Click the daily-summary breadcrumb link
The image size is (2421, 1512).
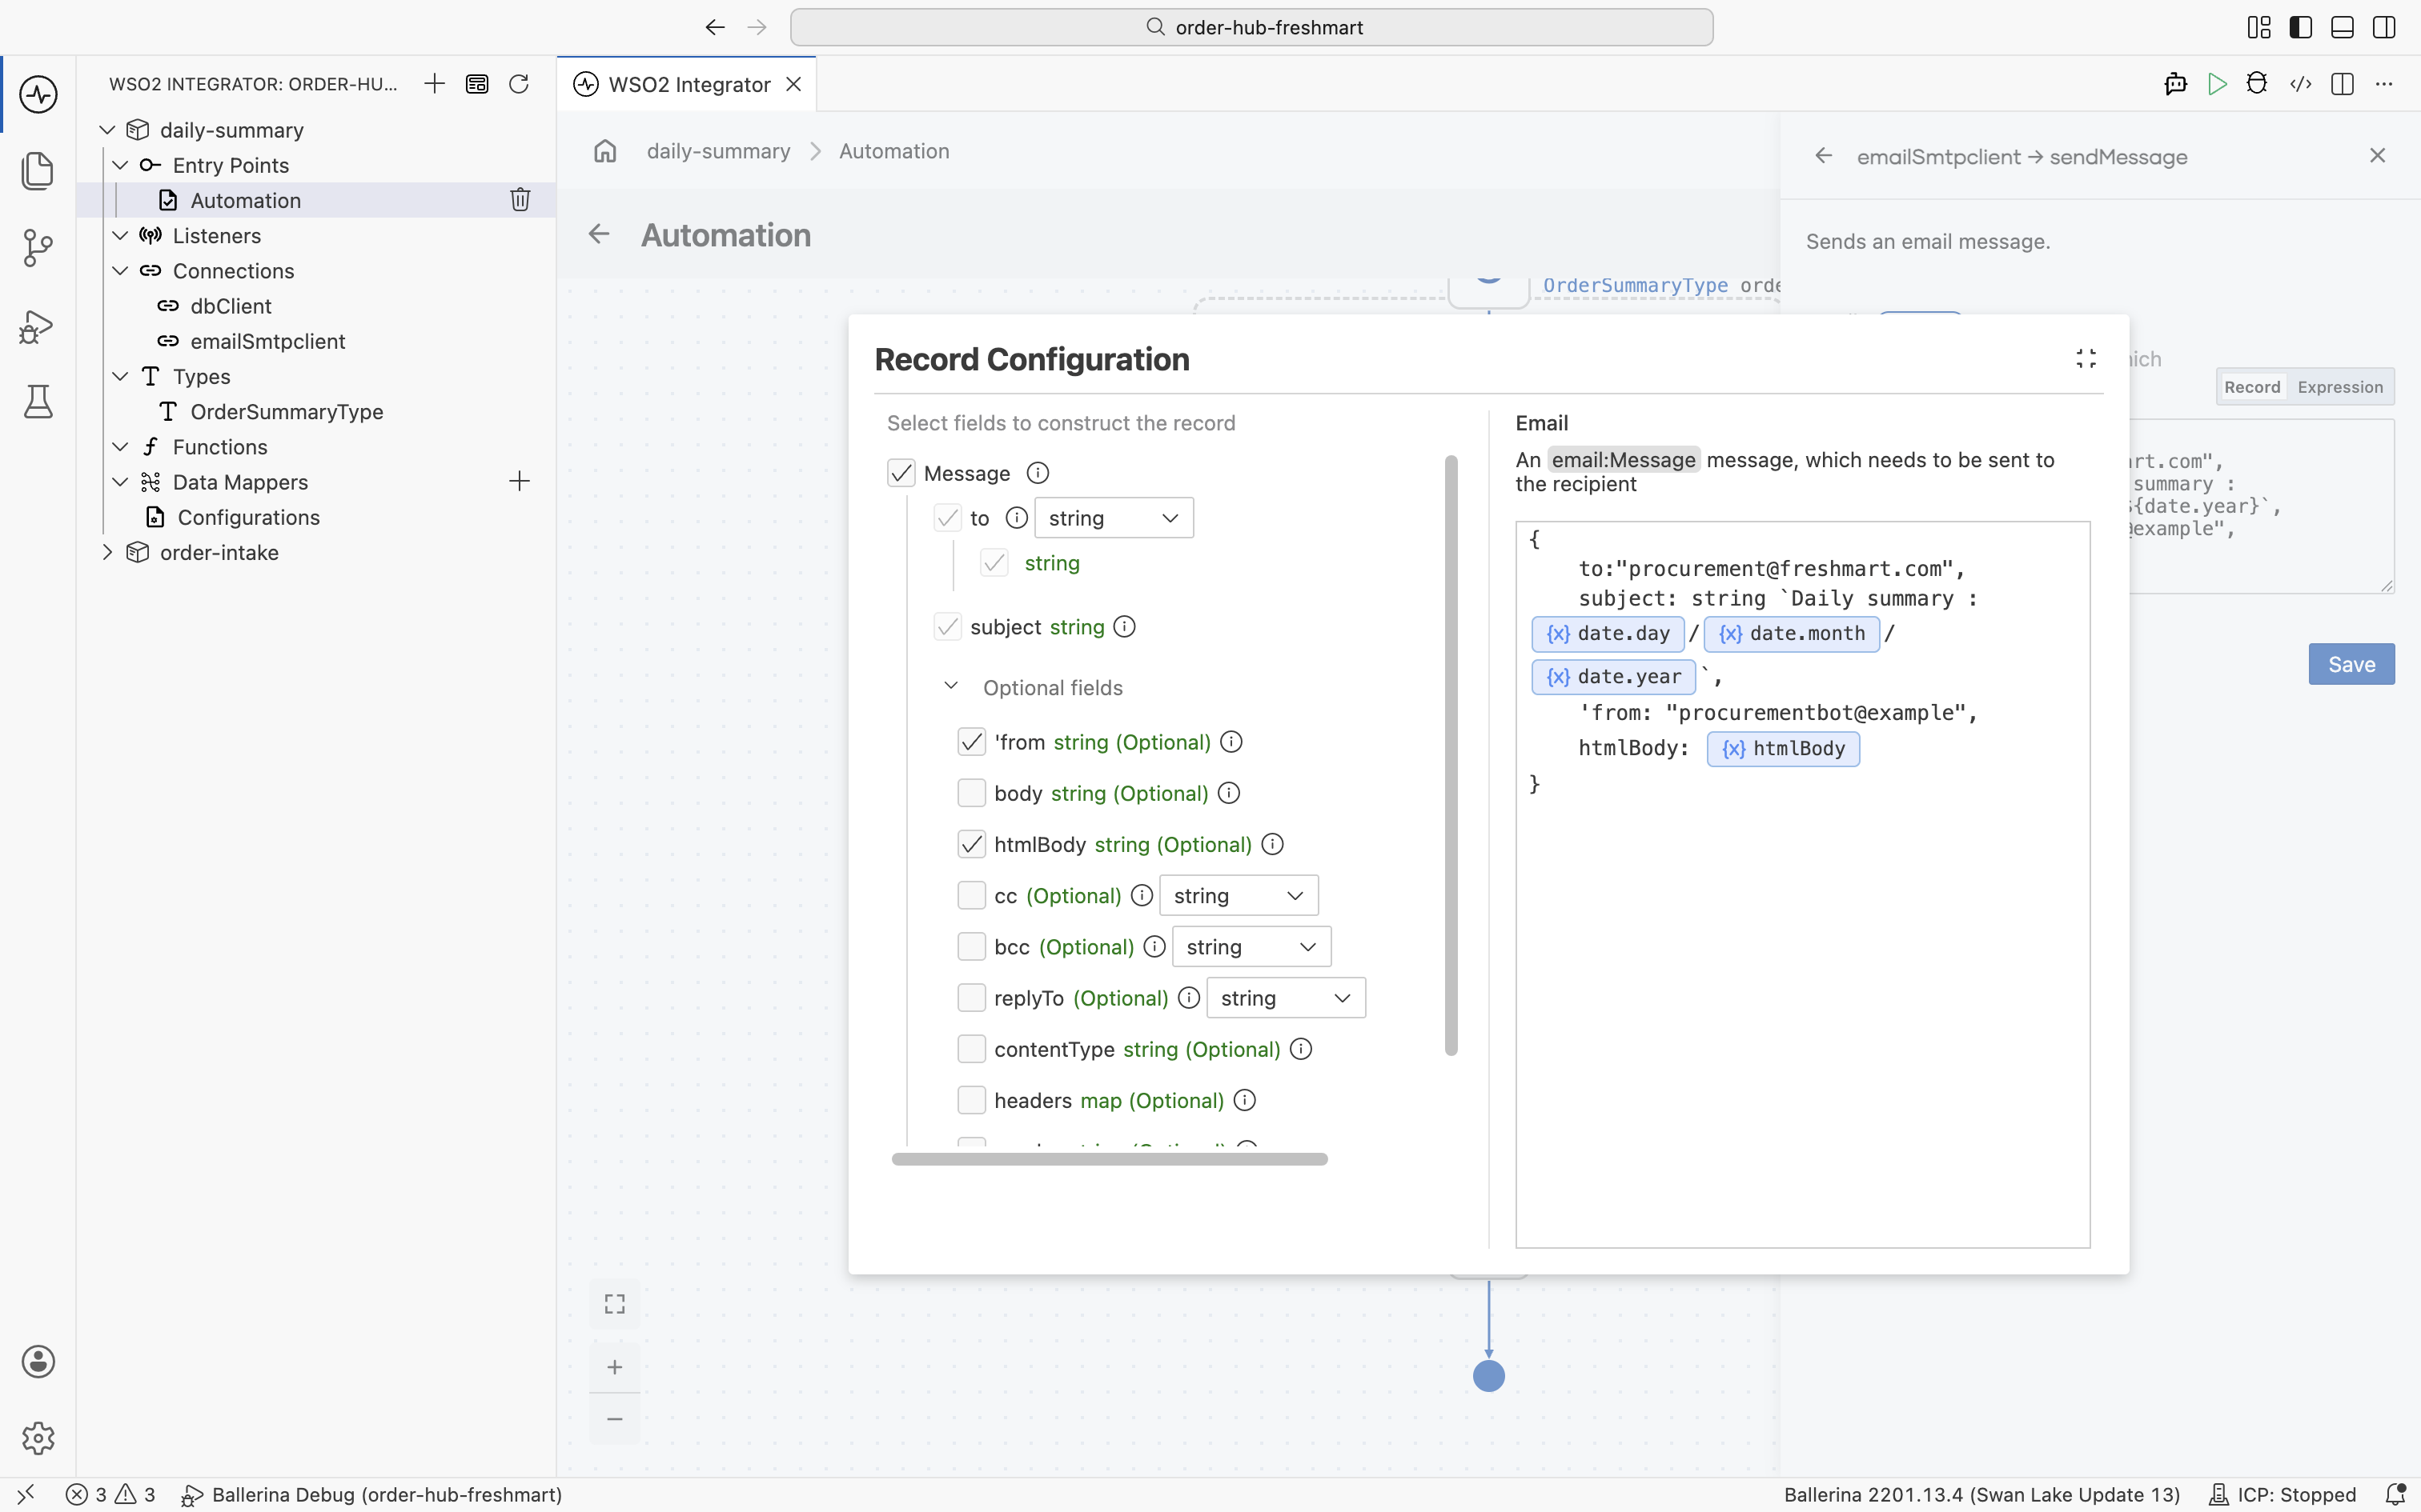click(x=718, y=151)
